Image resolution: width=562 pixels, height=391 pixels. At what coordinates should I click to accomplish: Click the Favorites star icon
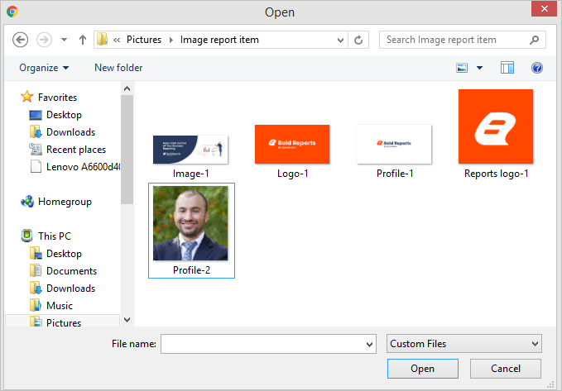click(26, 97)
